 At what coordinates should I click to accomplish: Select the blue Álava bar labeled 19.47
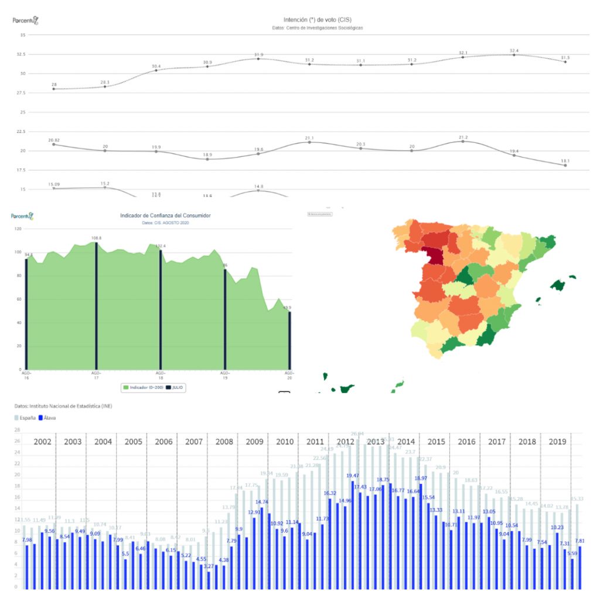(x=352, y=535)
